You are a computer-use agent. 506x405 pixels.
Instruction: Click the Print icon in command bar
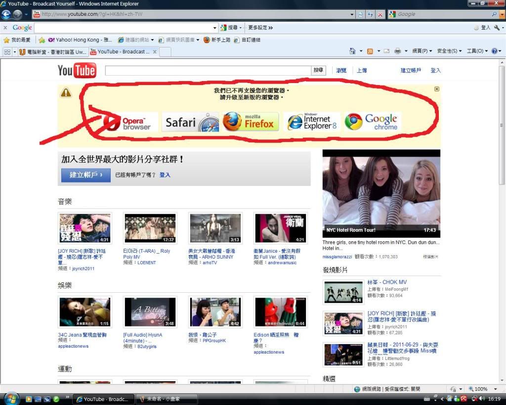pos(398,51)
